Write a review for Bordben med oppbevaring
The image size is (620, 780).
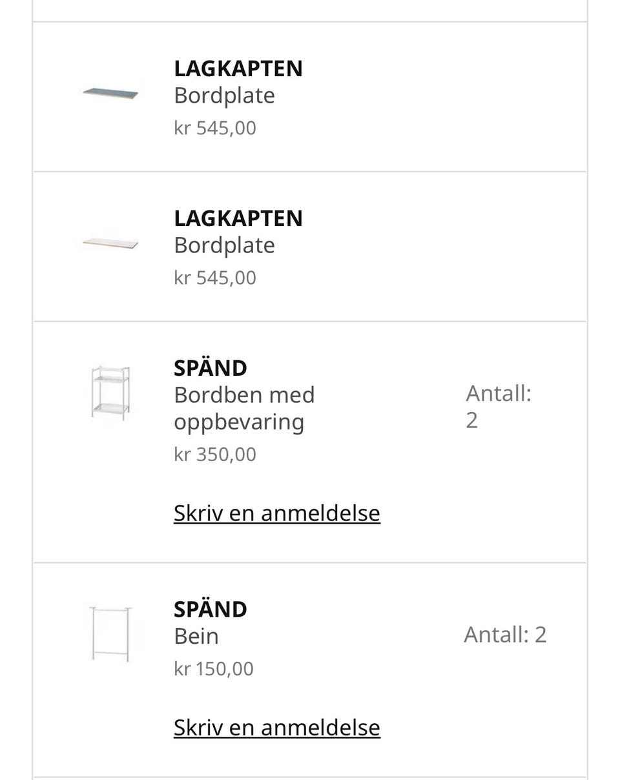click(277, 513)
